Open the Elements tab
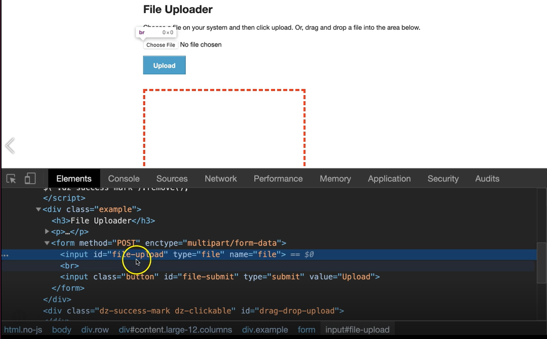Viewport: 547px width, 339px height. [74, 179]
